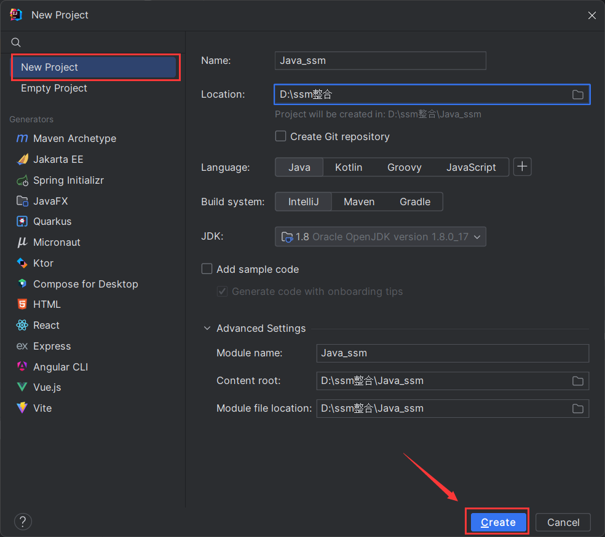Select the Maven Archetype generator icon
The height and width of the screenshot is (537, 605).
(22, 139)
